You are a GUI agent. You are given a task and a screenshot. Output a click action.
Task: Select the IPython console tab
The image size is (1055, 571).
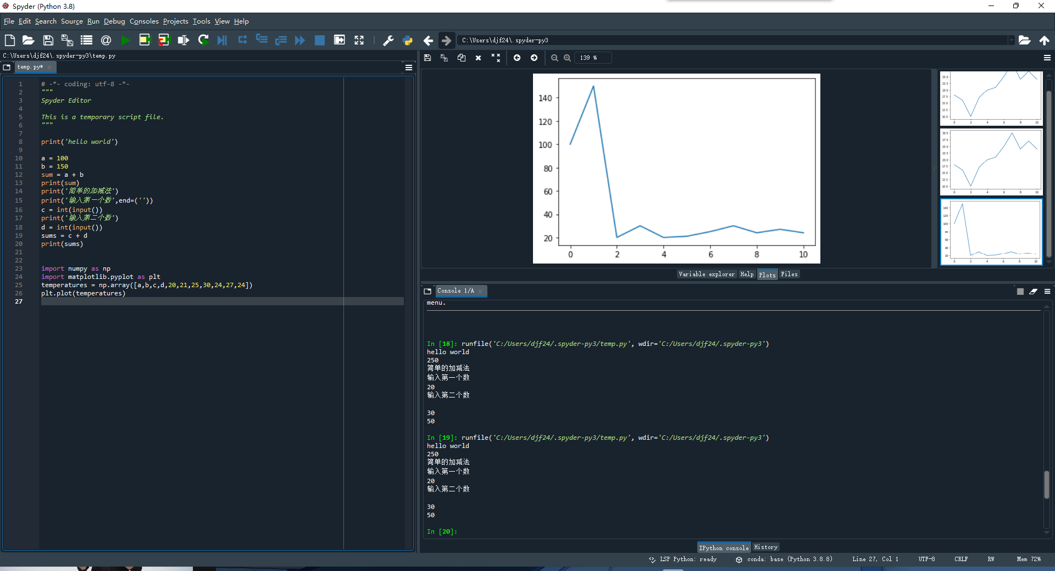(x=724, y=547)
